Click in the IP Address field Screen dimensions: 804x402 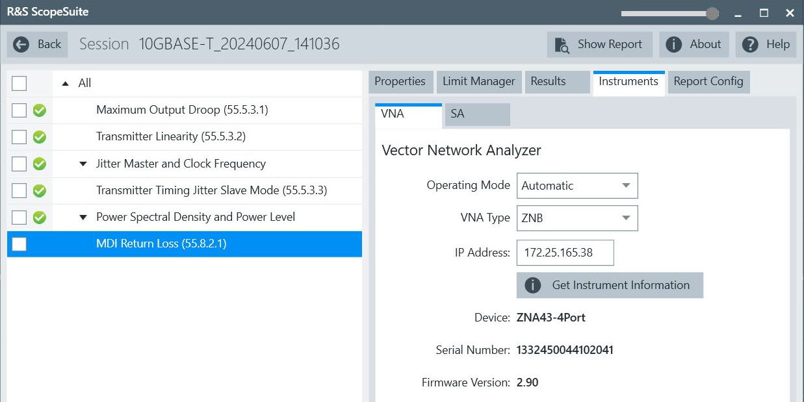(565, 253)
